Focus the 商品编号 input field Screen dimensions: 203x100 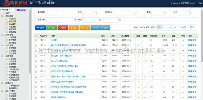tap(55, 13)
